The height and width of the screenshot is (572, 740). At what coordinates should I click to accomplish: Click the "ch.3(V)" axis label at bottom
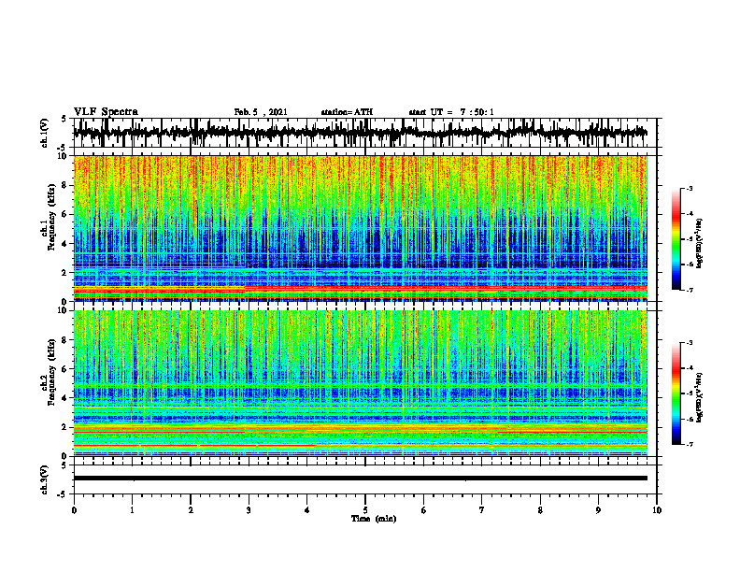pyautogui.click(x=45, y=479)
